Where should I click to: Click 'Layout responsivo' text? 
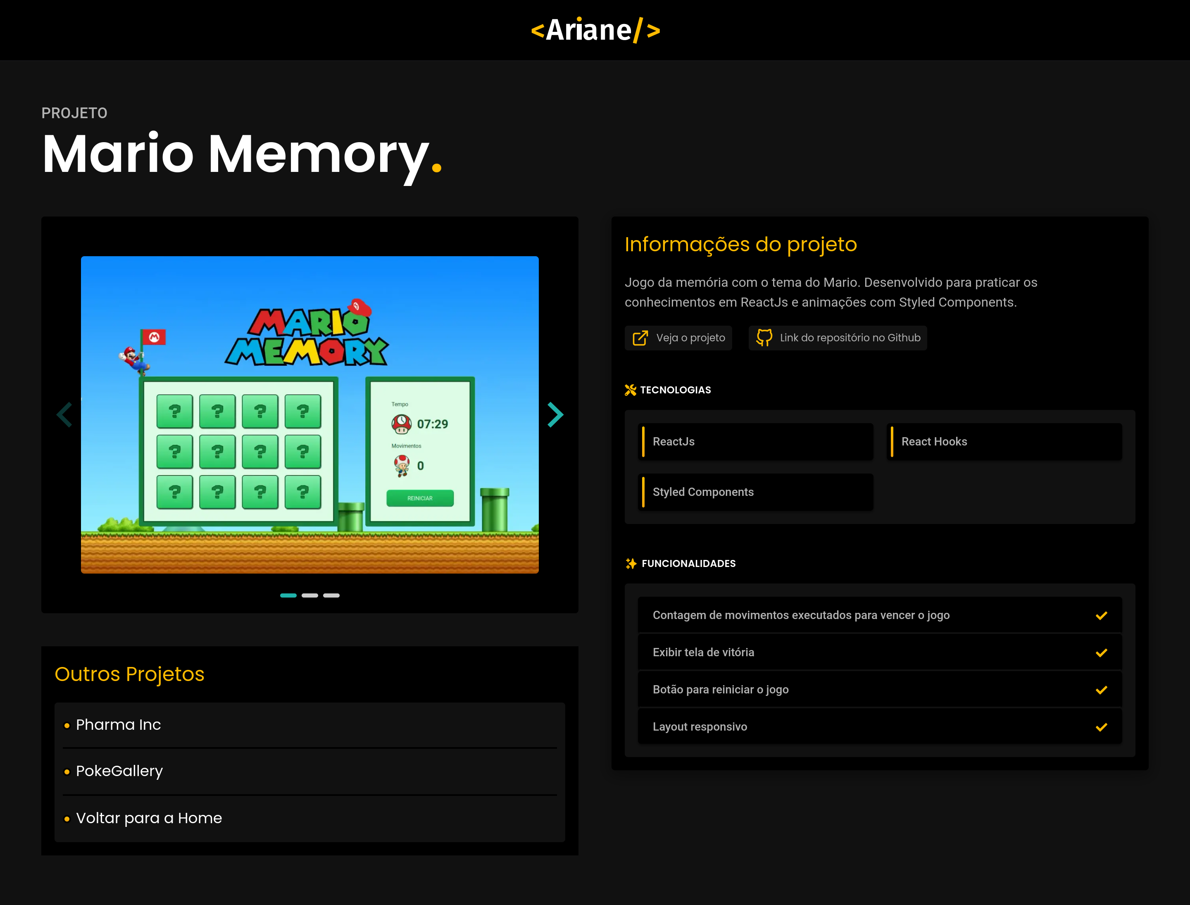[700, 727]
